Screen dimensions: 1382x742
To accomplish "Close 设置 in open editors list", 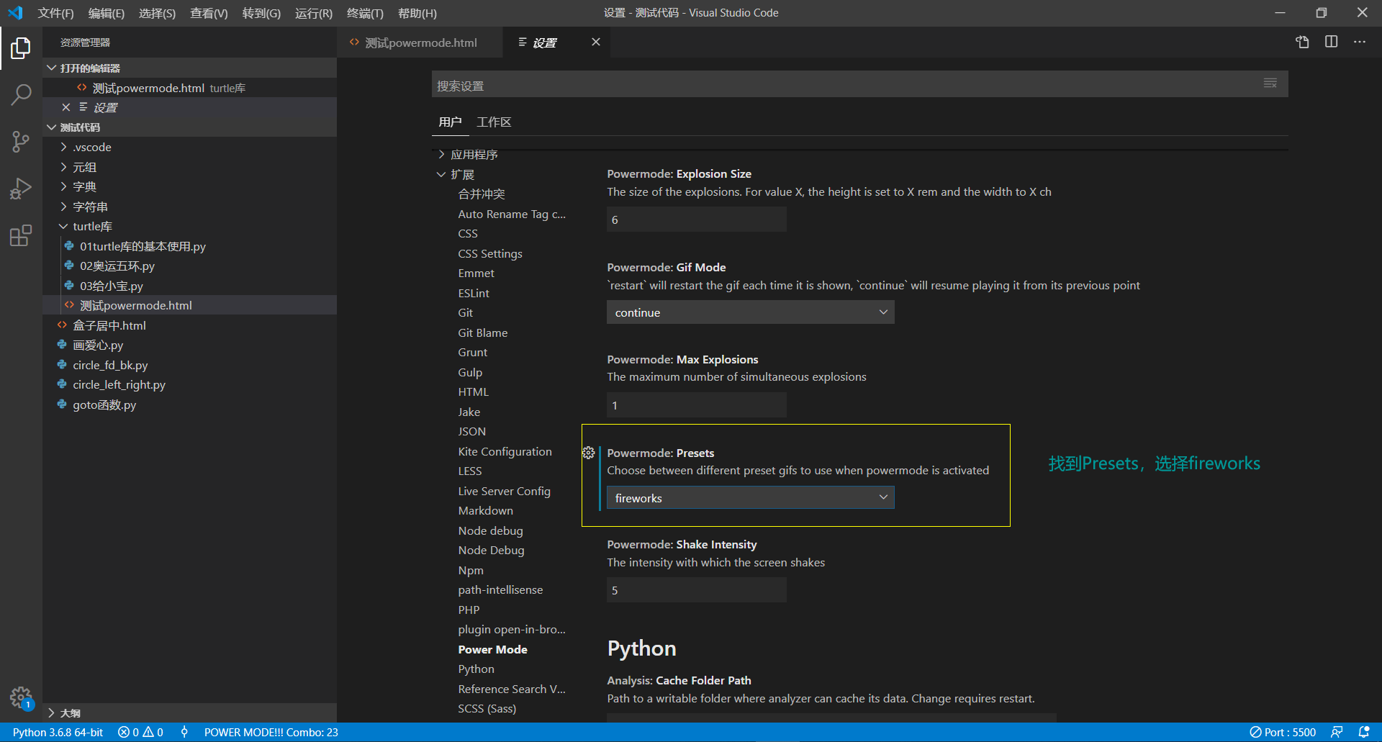I will (x=66, y=107).
